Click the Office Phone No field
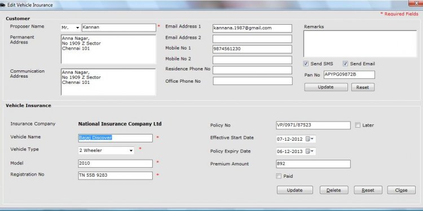Viewport: 423px width, 211px height. [253, 81]
